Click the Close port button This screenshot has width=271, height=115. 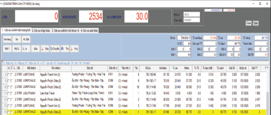click(248, 23)
